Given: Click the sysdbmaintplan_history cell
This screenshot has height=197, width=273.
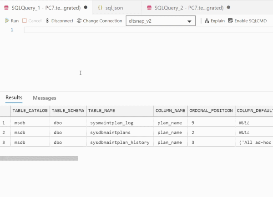Looking at the screenshot, I should (120, 142).
